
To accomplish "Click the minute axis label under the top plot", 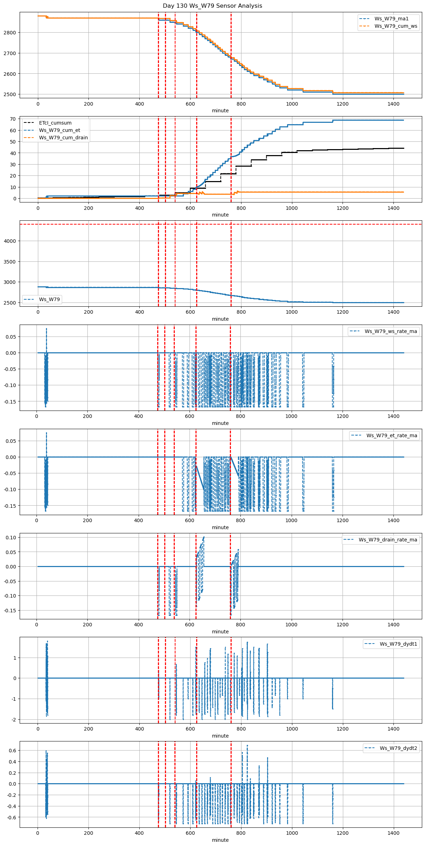I will click(x=220, y=111).
